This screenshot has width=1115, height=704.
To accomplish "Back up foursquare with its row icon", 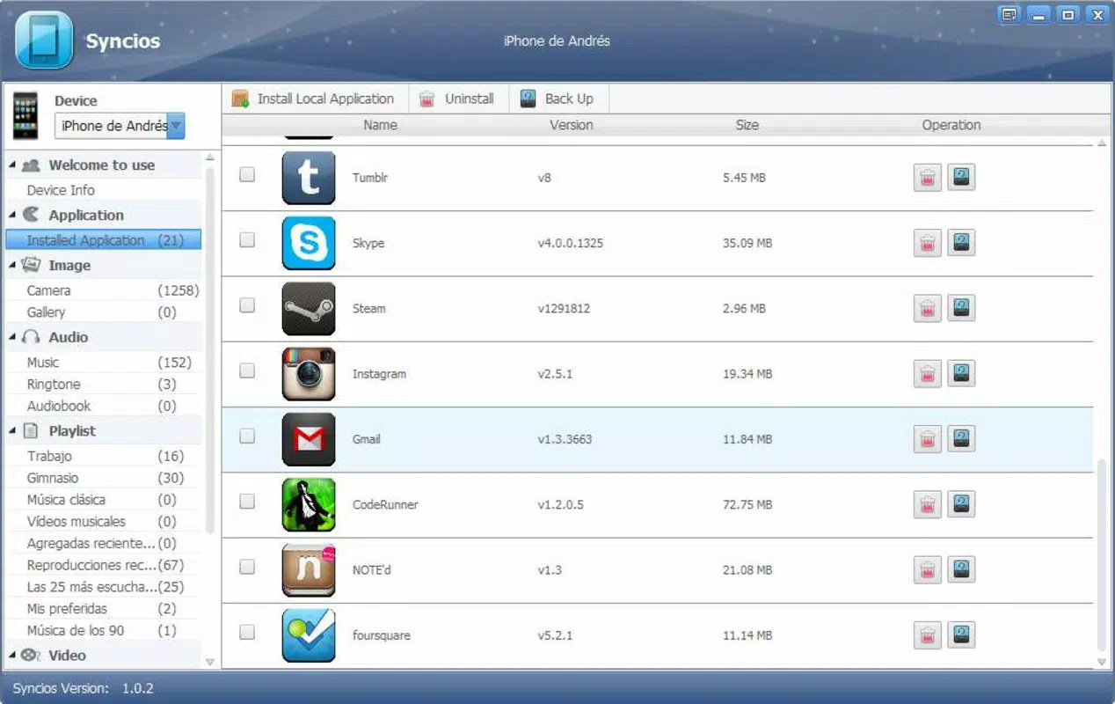I will (x=961, y=635).
